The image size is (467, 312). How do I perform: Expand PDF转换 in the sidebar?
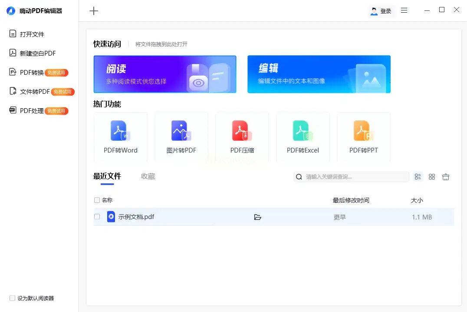(32, 73)
